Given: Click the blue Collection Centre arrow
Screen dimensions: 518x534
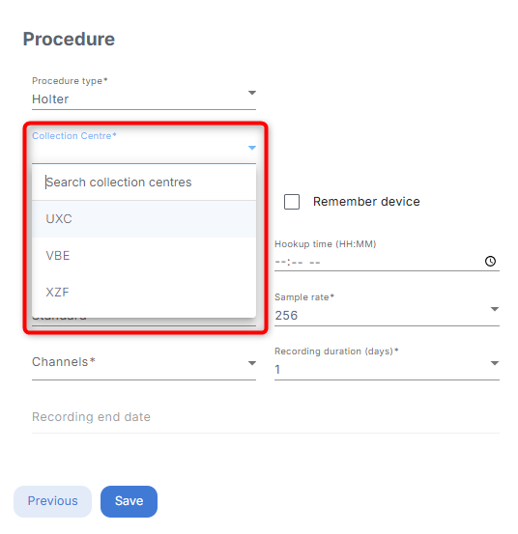Looking at the screenshot, I should pyautogui.click(x=252, y=148).
